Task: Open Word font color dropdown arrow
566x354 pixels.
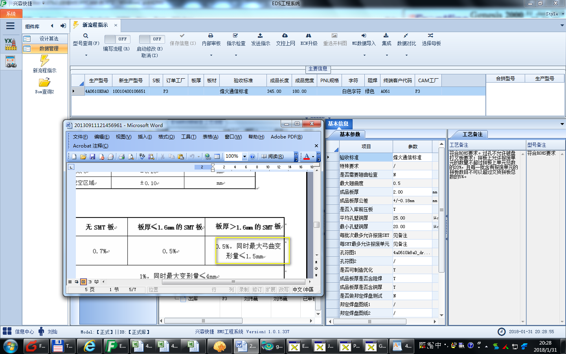Action: [x=313, y=157]
